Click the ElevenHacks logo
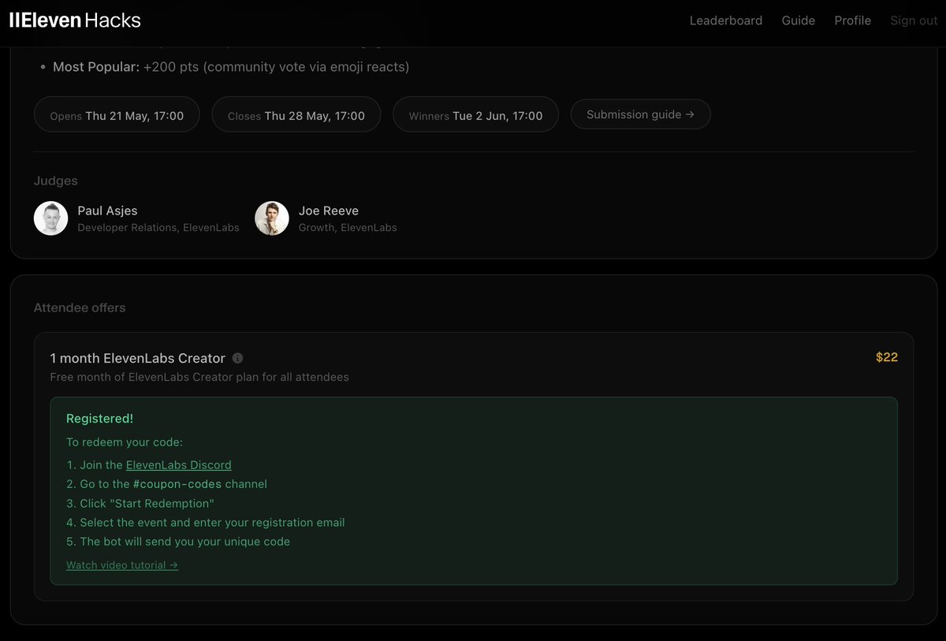This screenshot has height=641, width=946. click(x=75, y=20)
